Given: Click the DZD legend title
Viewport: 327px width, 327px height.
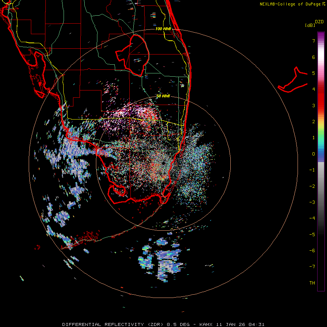Looking at the screenshot, I should tap(319, 22).
